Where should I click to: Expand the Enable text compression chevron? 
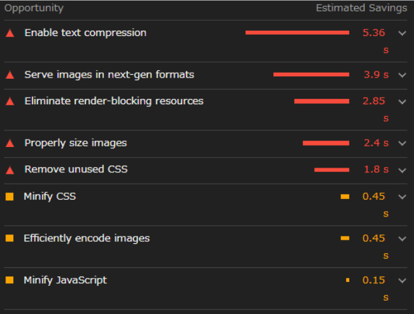click(x=402, y=33)
